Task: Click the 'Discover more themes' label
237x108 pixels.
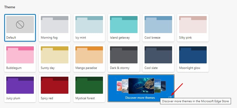Action: click(140, 98)
